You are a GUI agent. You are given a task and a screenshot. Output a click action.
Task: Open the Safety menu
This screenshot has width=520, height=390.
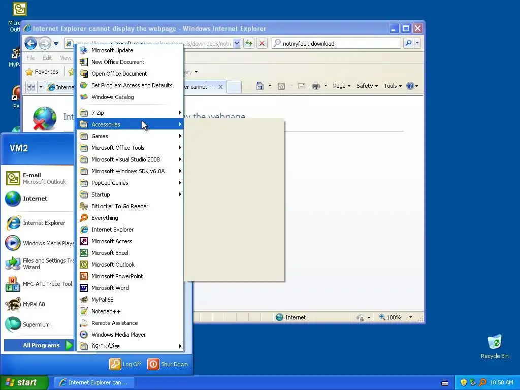click(x=367, y=86)
